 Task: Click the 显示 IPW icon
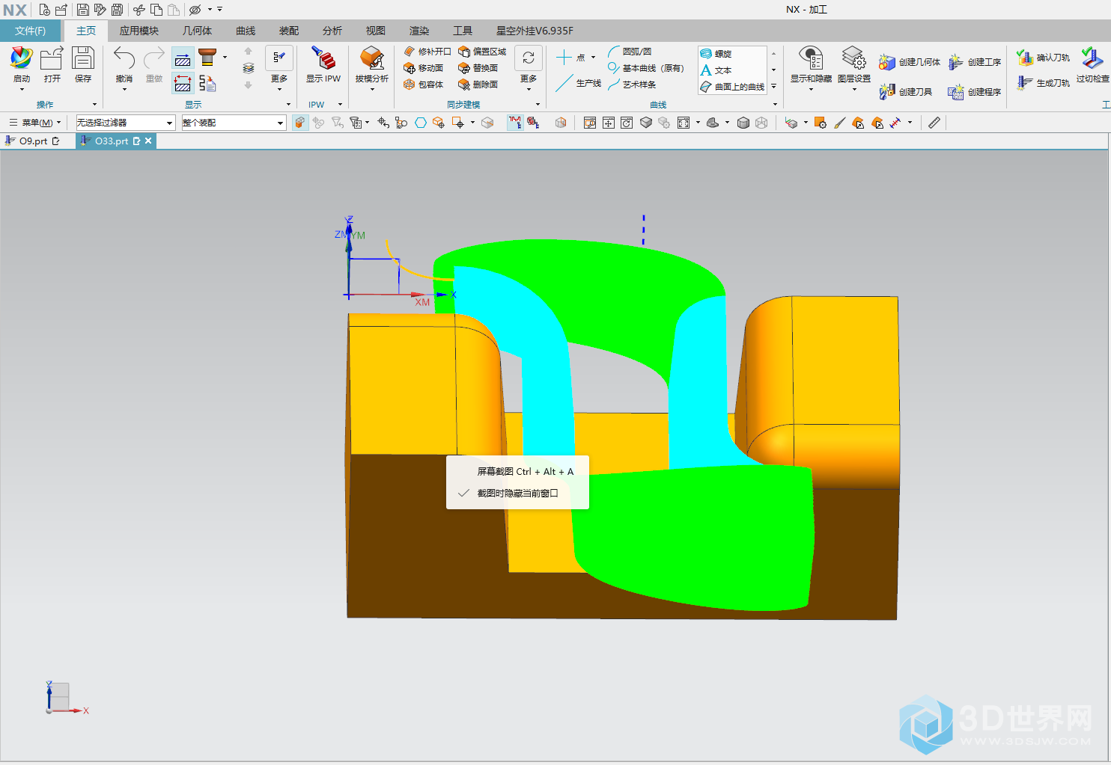pyautogui.click(x=323, y=58)
